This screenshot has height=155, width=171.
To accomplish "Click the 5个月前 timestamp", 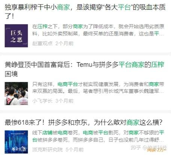I will [x=75, y=149].
